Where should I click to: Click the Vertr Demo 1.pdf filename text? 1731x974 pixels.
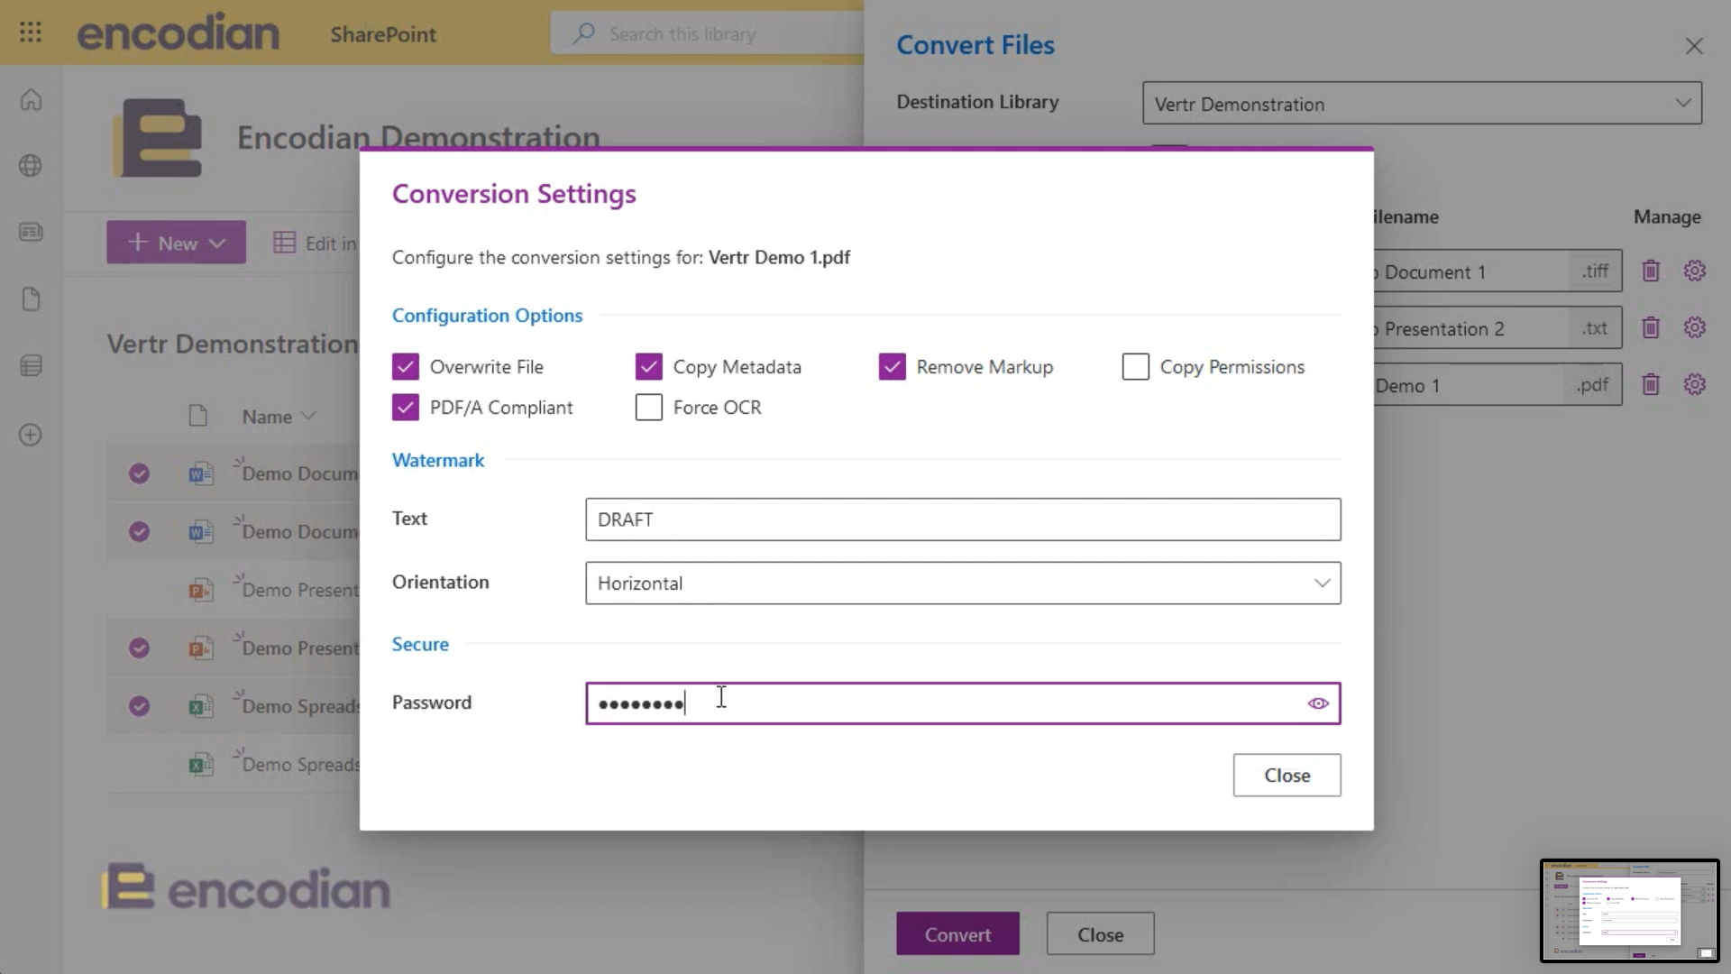tap(779, 257)
